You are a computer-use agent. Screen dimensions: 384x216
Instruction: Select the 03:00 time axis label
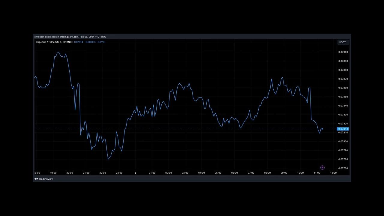[x=185, y=173]
